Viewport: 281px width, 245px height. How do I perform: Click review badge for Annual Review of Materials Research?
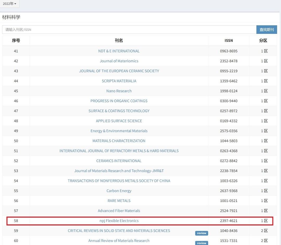coord(201,243)
